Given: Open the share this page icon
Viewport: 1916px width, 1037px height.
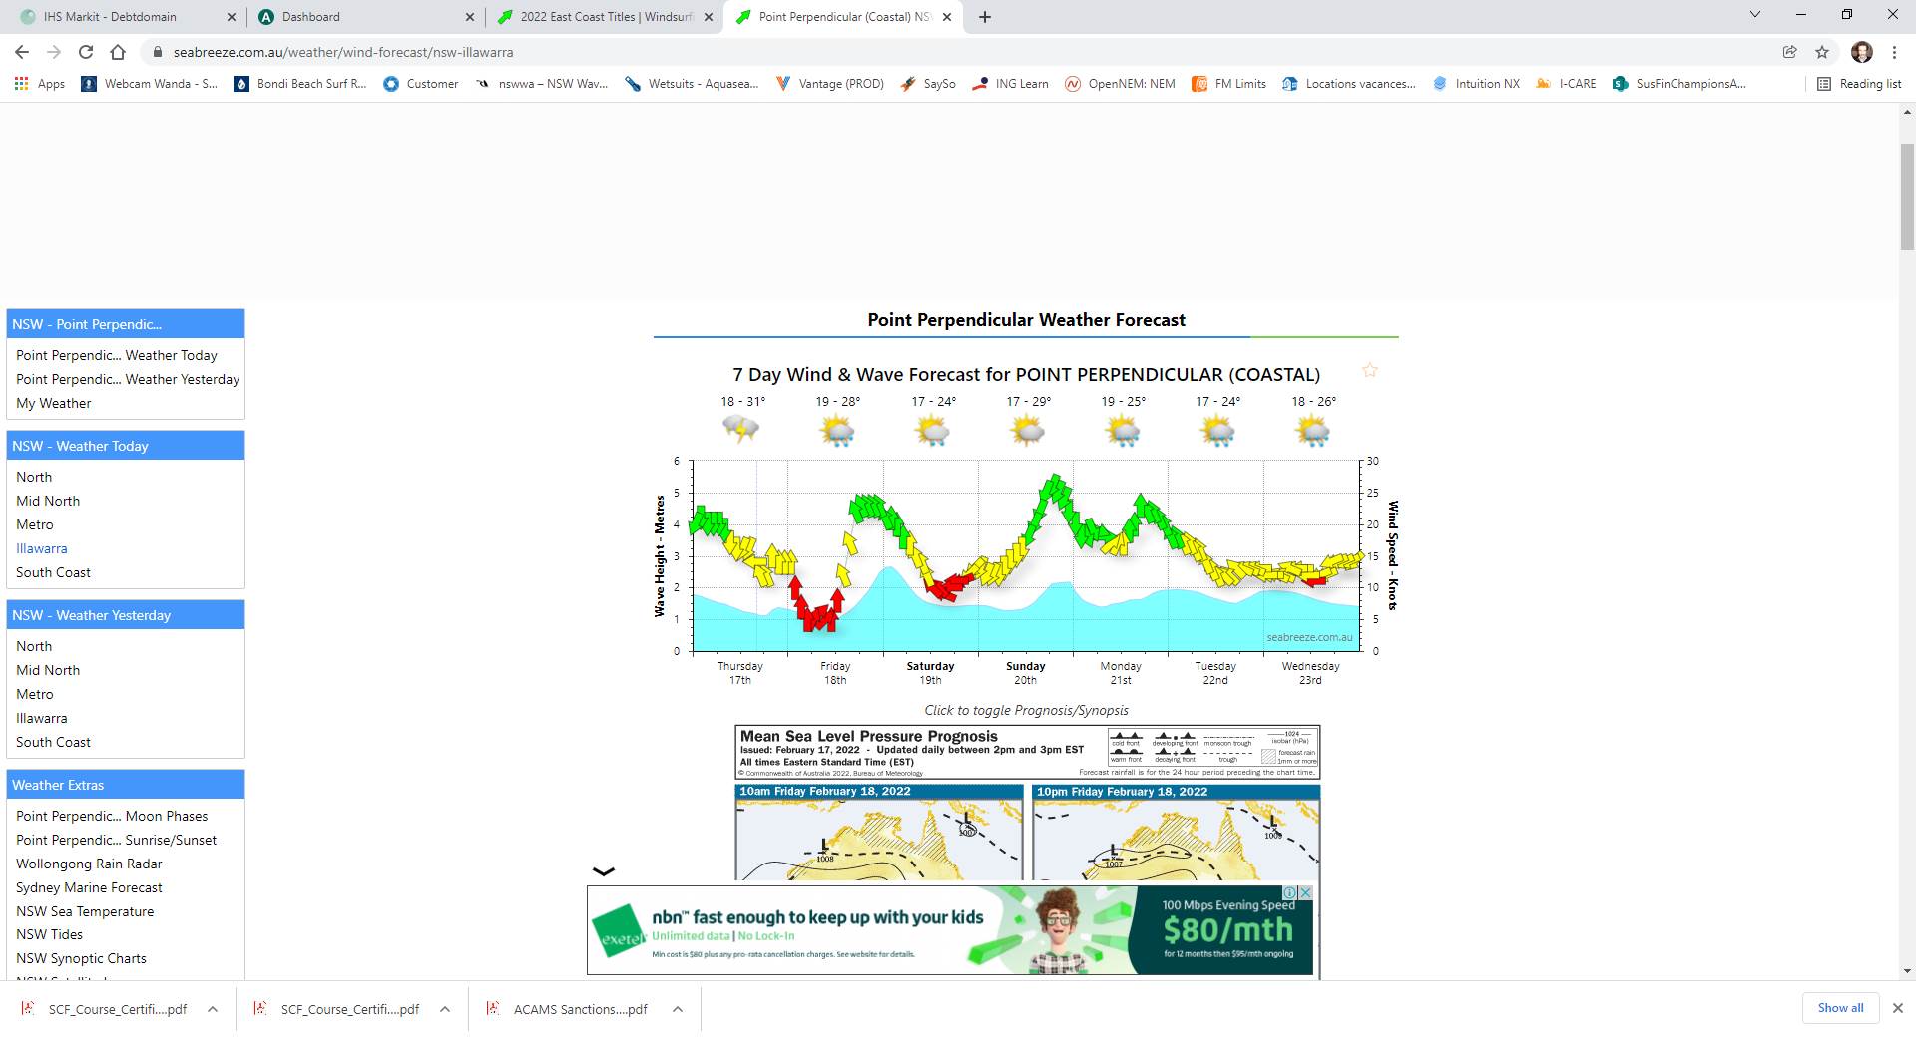Looking at the screenshot, I should (1790, 52).
